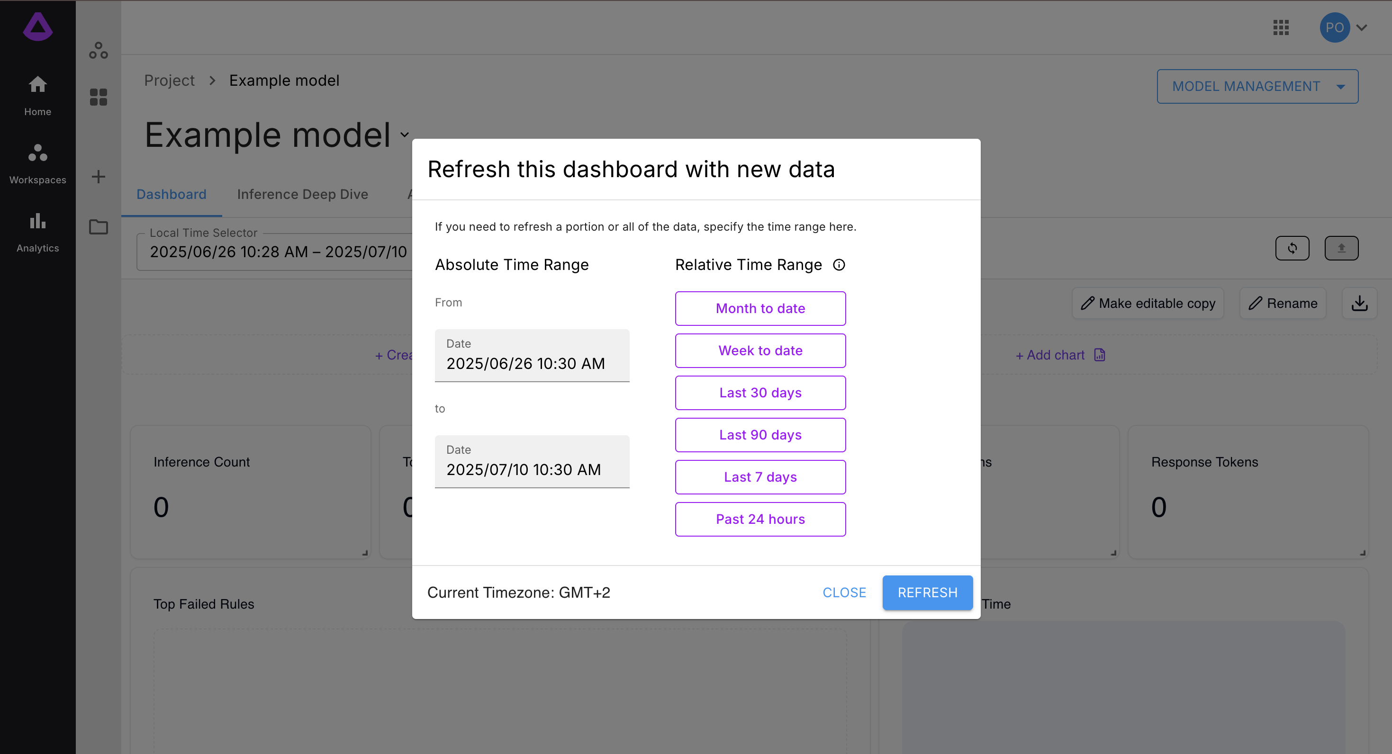The width and height of the screenshot is (1392, 754).
Task: Click the four-square grid icon in secondary sidebar
Action: pos(99,97)
